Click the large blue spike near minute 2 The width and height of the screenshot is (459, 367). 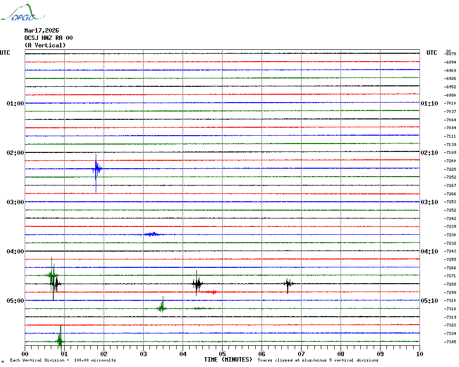click(x=96, y=169)
